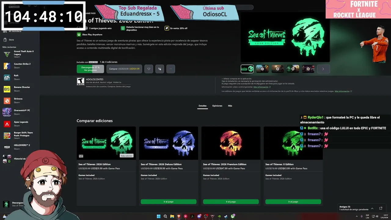Switch to Discord from the taskbar
Screen dimensions: 391x220
point(199,216)
